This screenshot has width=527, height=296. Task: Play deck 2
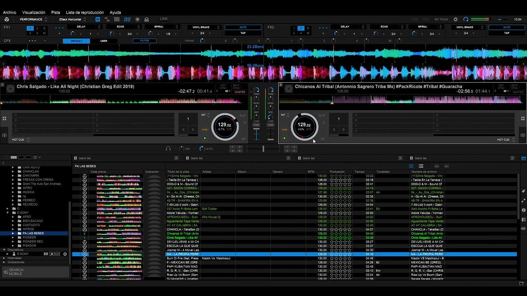[284, 138]
